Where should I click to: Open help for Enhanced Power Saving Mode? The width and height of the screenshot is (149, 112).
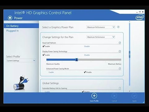pyautogui.click(x=120, y=68)
